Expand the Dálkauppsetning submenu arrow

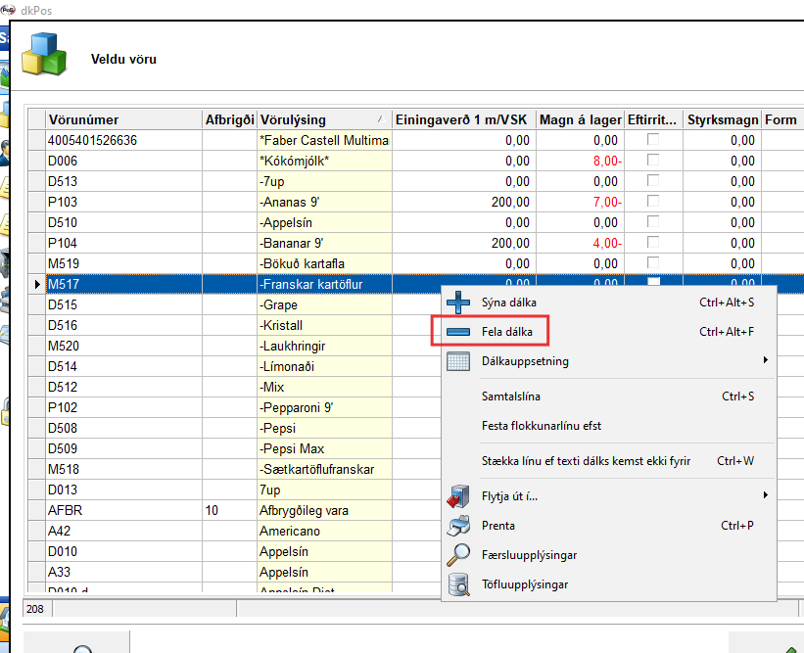(765, 361)
